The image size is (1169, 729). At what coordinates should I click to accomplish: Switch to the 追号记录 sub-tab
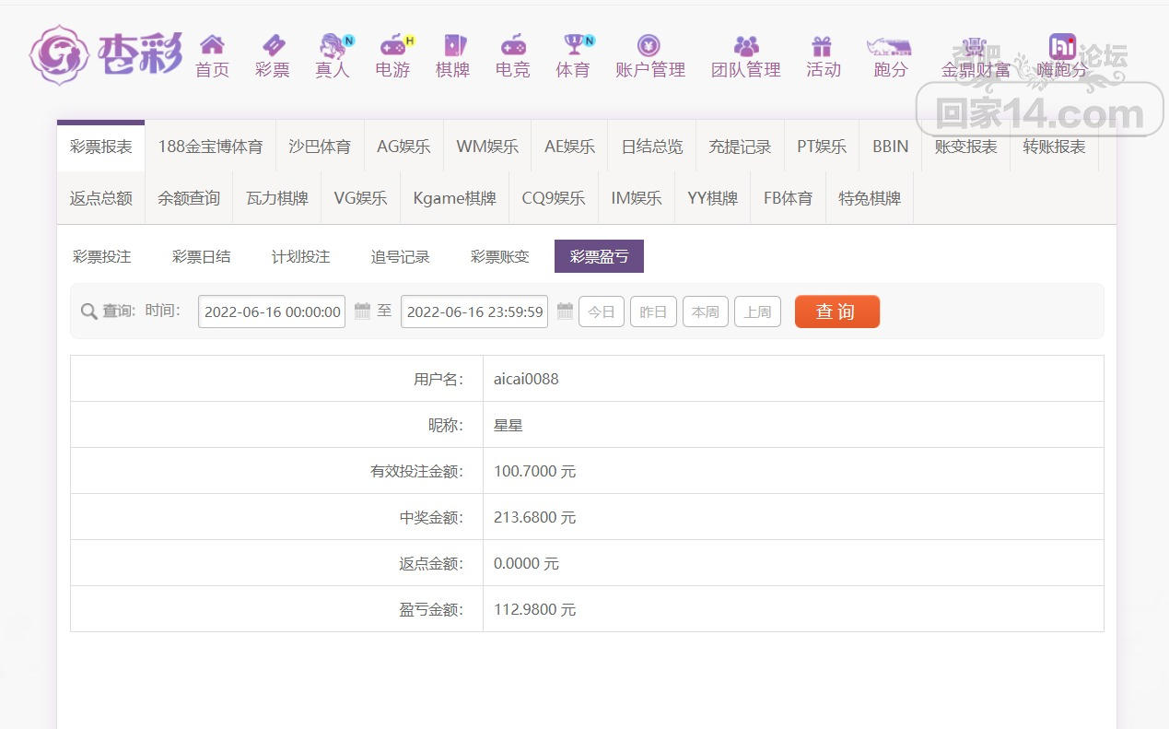click(x=400, y=257)
